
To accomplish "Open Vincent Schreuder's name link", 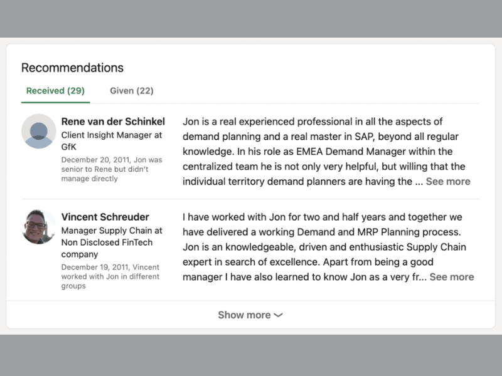I will coord(105,217).
